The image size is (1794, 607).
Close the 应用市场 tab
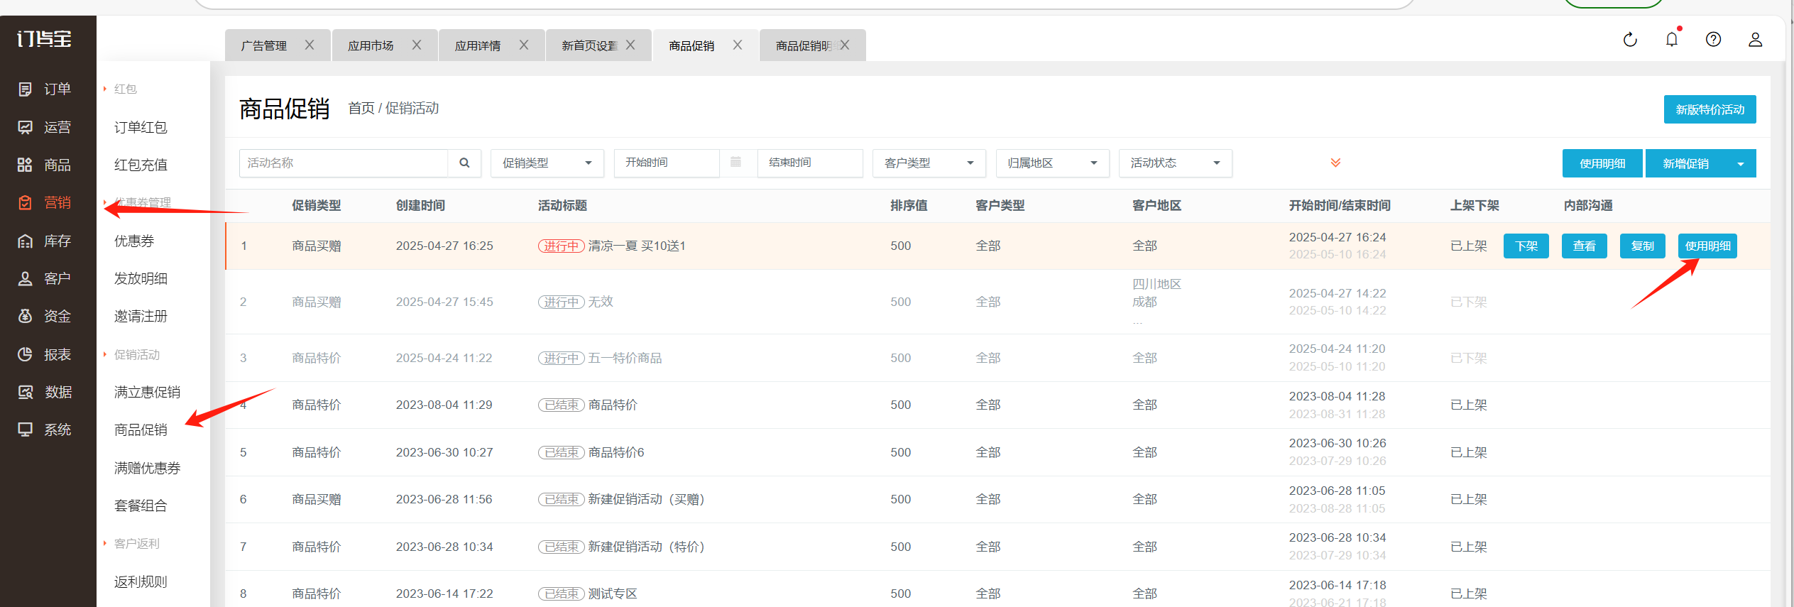point(417,45)
